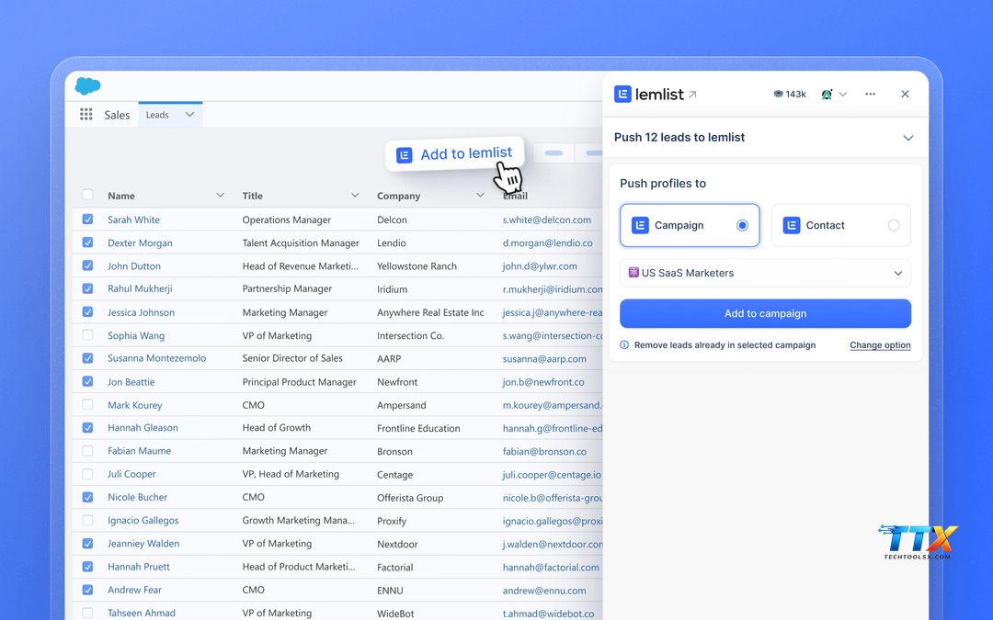
Task: Open the Jon Beattie lead link
Action: 131,381
